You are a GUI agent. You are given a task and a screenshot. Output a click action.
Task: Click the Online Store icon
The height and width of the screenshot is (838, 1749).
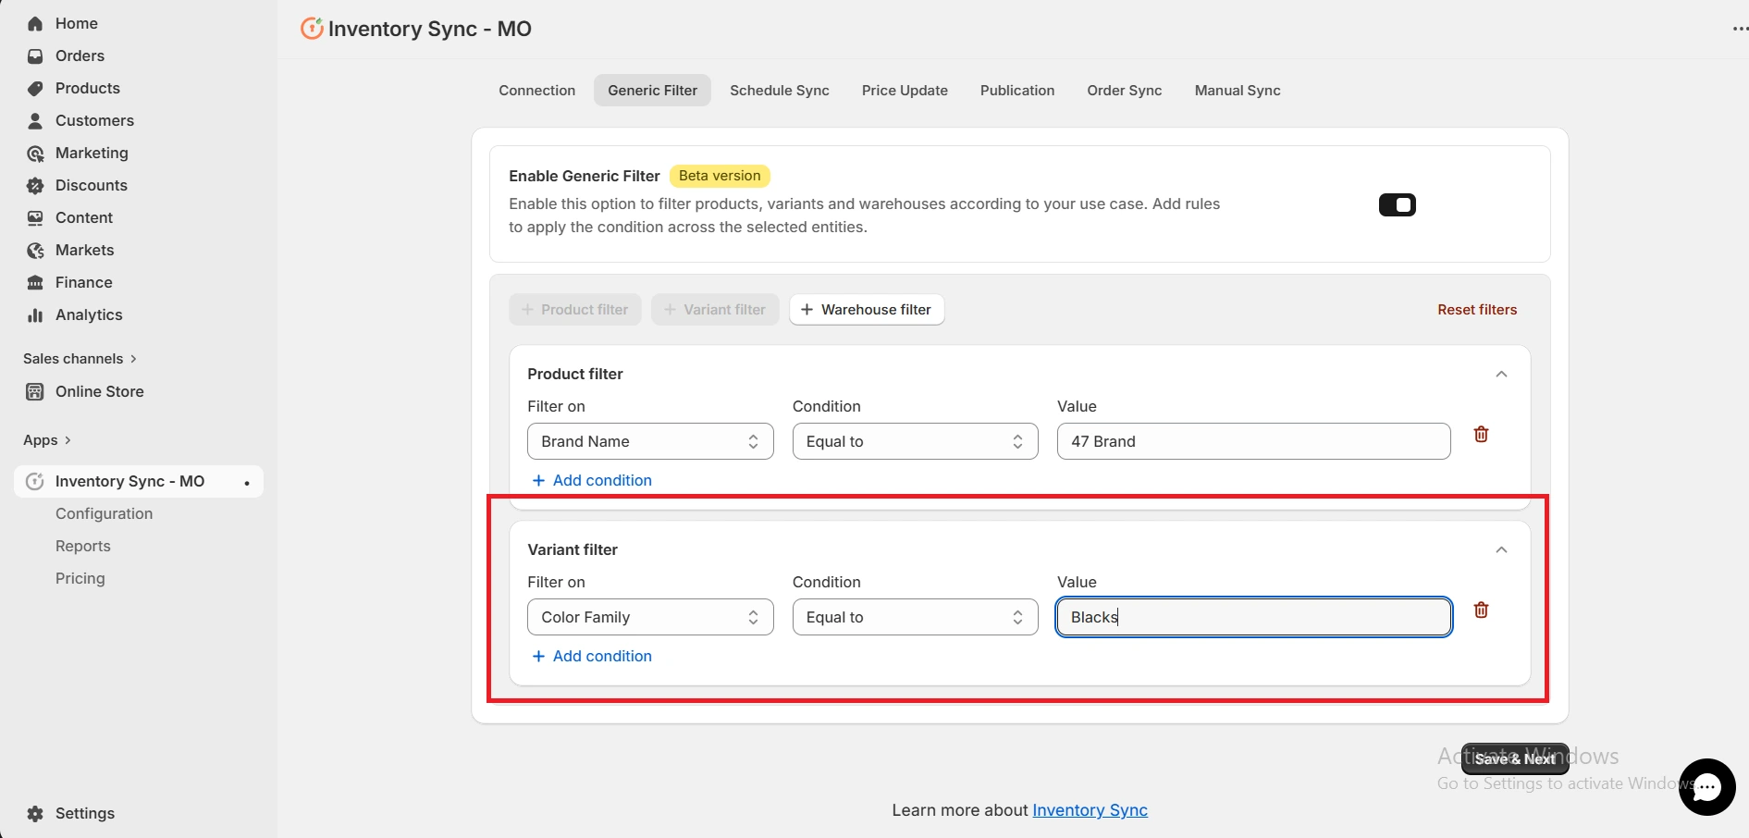[34, 391]
